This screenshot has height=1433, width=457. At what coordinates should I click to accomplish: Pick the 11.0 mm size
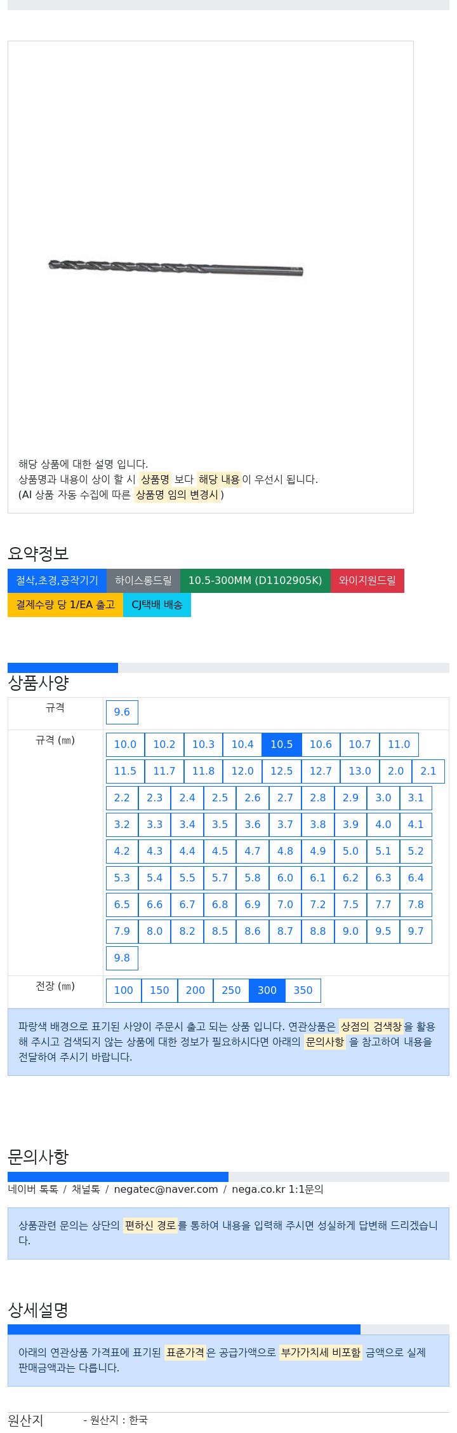tap(399, 745)
